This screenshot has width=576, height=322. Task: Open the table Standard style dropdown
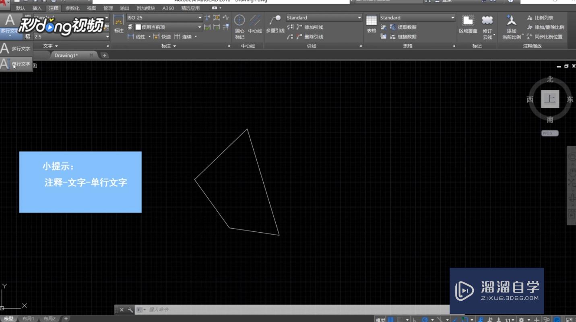(417, 18)
